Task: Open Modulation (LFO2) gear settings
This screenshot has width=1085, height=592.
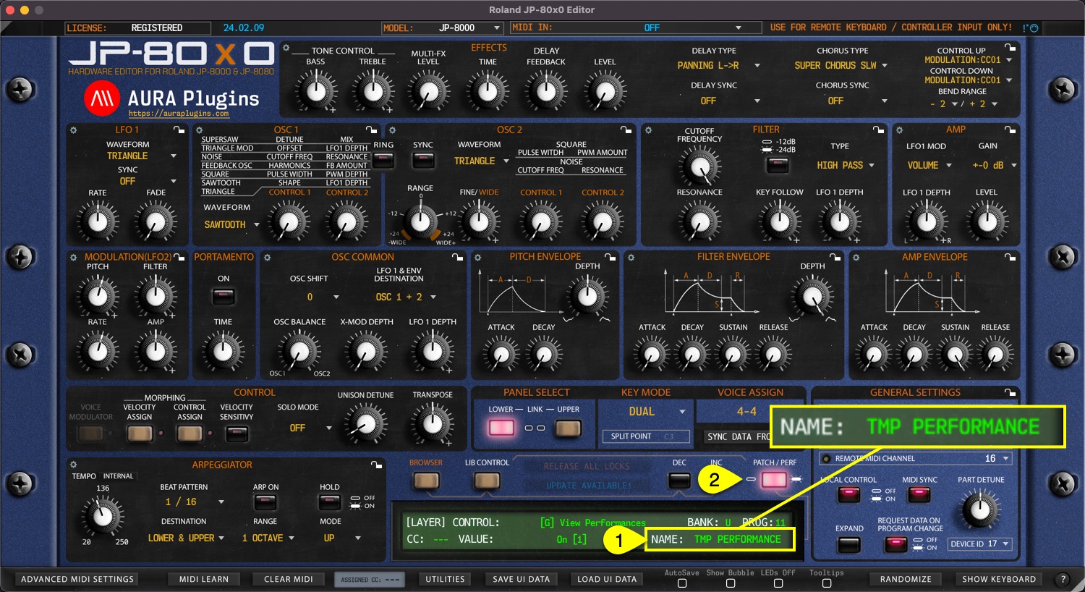Action: (x=73, y=257)
